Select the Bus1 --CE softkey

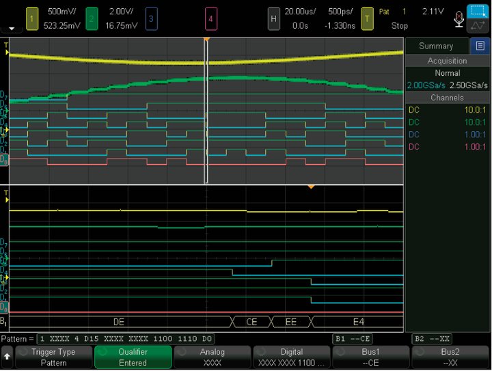pos(371,357)
